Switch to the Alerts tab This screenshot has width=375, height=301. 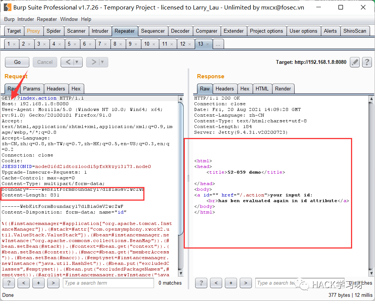coord(330,31)
